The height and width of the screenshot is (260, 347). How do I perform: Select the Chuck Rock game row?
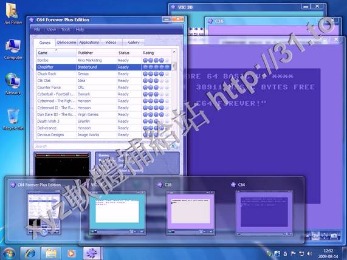(104, 74)
